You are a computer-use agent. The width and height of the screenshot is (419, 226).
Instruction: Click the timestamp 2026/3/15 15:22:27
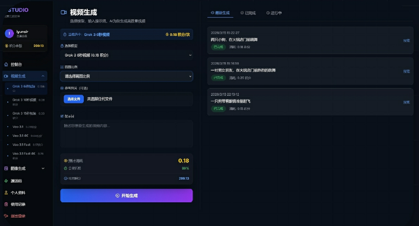click(225, 33)
